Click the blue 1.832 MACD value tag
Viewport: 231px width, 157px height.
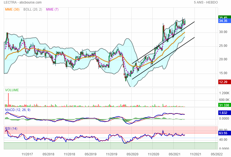pos(224,113)
